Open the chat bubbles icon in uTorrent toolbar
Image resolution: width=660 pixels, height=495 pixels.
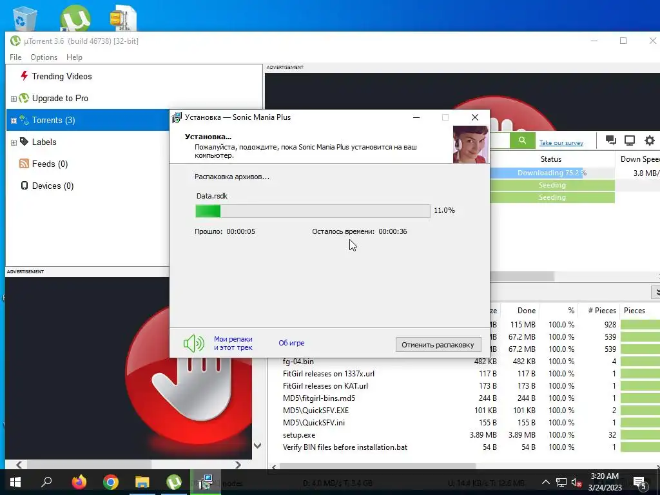point(611,141)
